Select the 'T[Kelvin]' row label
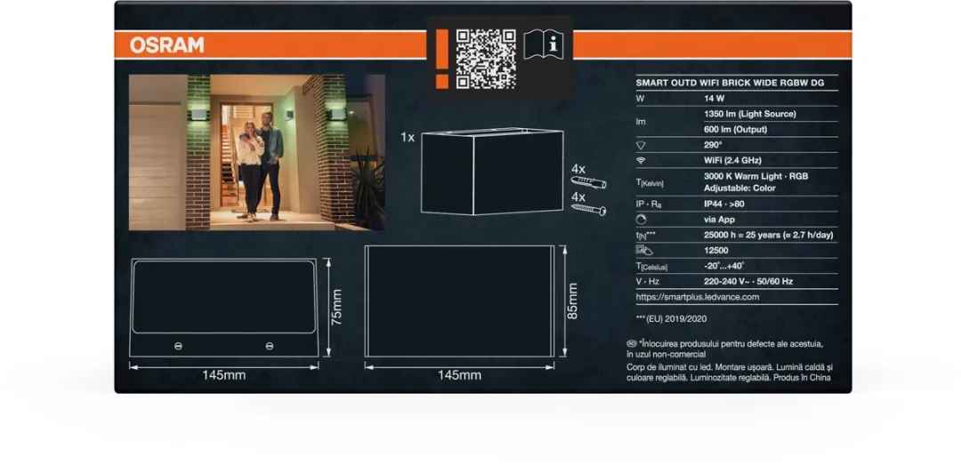Image resolution: width=961 pixels, height=465 pixels. point(650,182)
